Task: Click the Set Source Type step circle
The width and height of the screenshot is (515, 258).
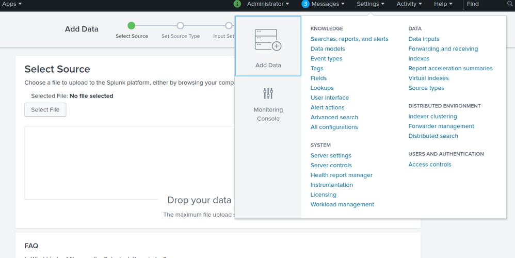Action: pos(180,25)
